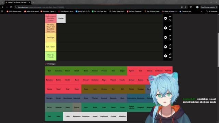
Task: Move Fair Fight row down
Action: point(170,39)
